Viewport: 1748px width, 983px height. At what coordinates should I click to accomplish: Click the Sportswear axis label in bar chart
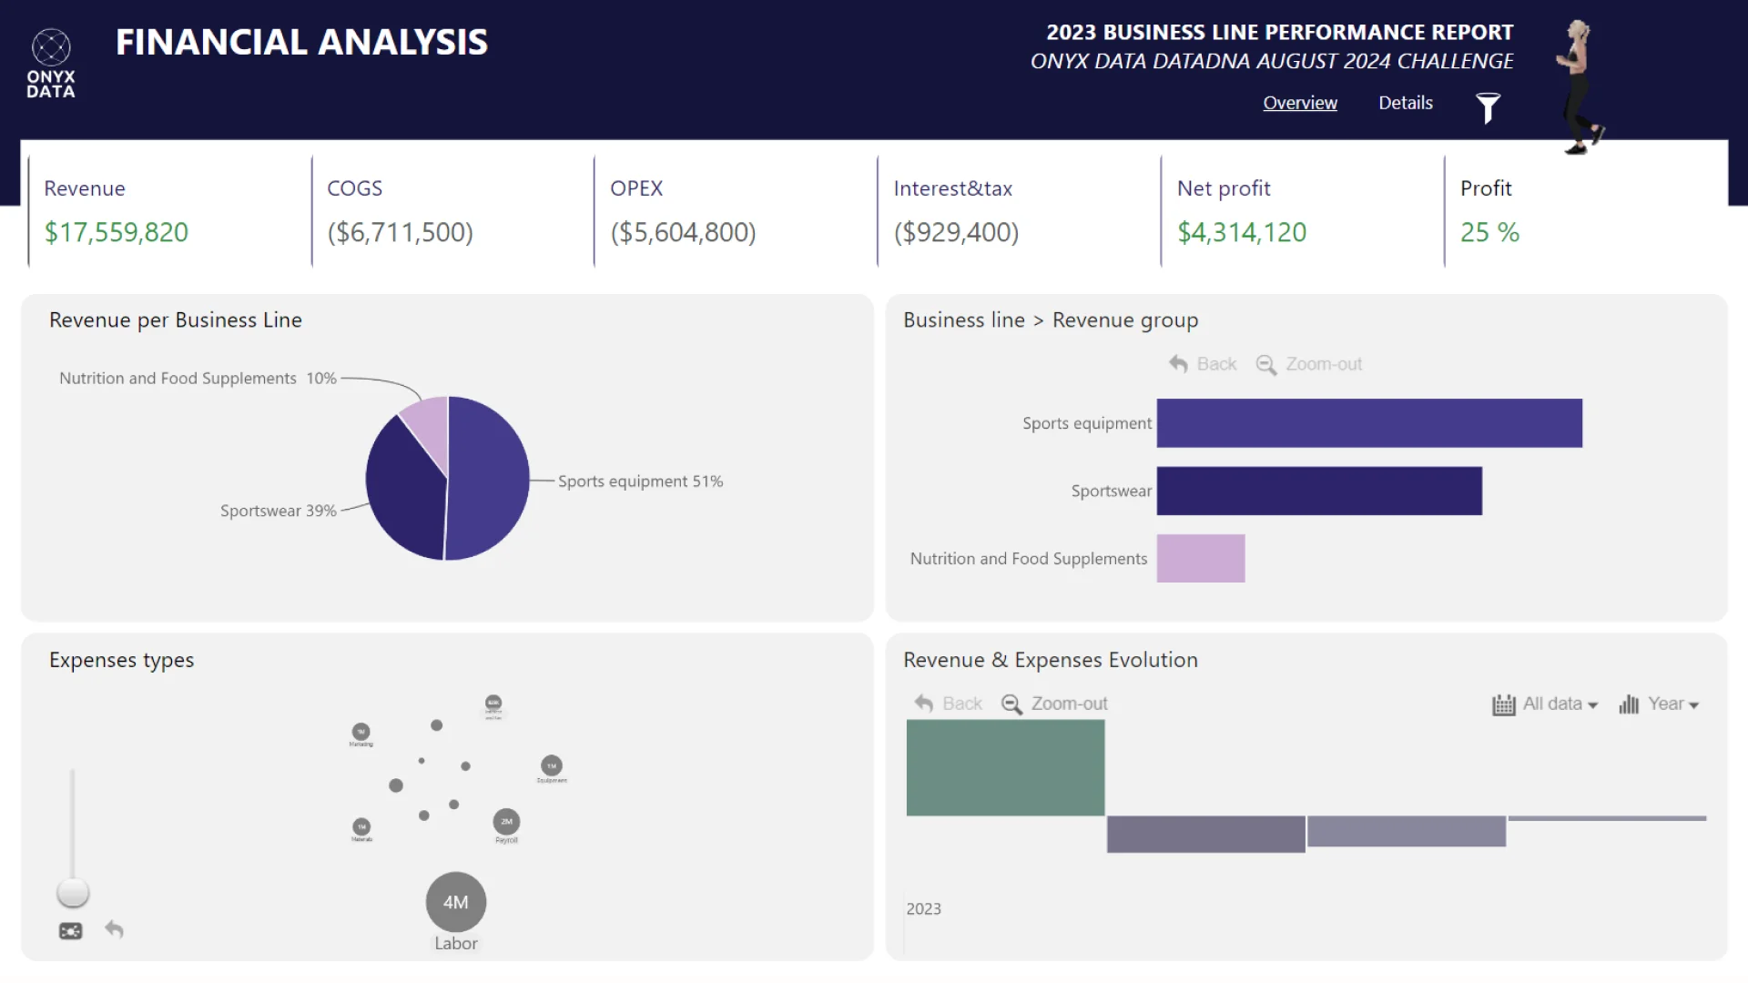[1112, 491]
